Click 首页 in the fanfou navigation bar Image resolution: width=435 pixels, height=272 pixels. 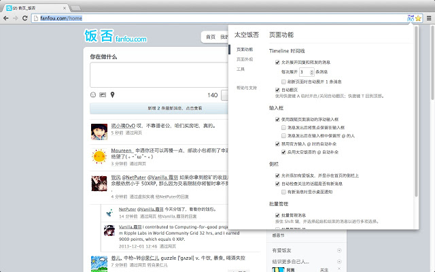(211, 37)
